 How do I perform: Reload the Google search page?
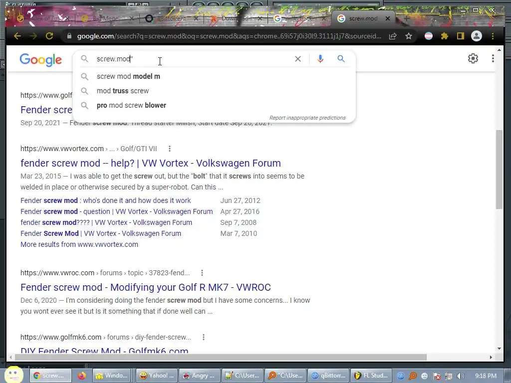(49, 36)
